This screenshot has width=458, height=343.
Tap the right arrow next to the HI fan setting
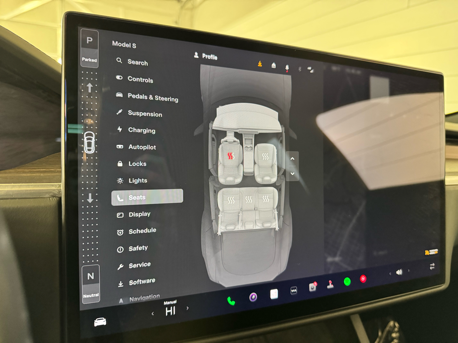[x=187, y=308]
